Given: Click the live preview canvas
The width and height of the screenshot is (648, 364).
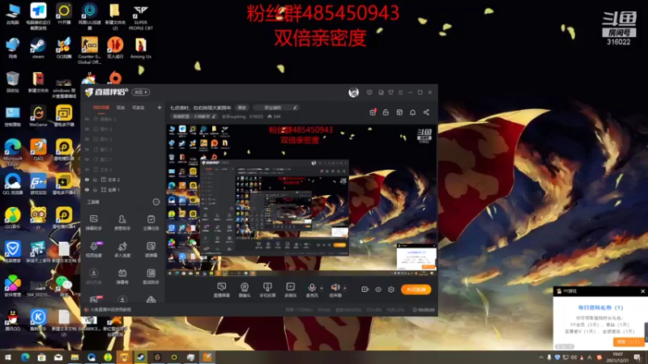Looking at the screenshot, I should point(301,200).
